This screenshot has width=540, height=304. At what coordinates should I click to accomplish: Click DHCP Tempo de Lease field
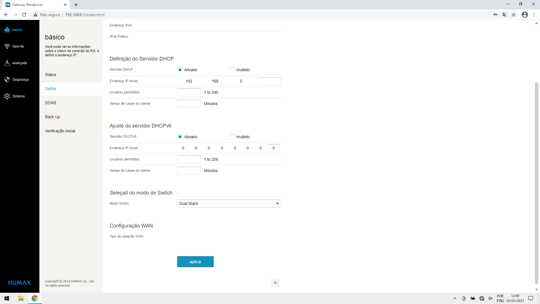tap(189, 104)
